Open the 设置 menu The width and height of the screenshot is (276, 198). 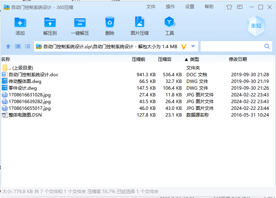[x=190, y=7]
